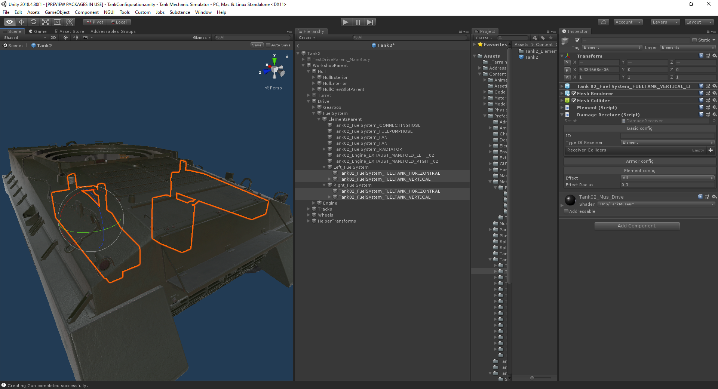Viewport: 718px width, 389px height.
Task: Click the Step frame button
Action: coord(370,22)
